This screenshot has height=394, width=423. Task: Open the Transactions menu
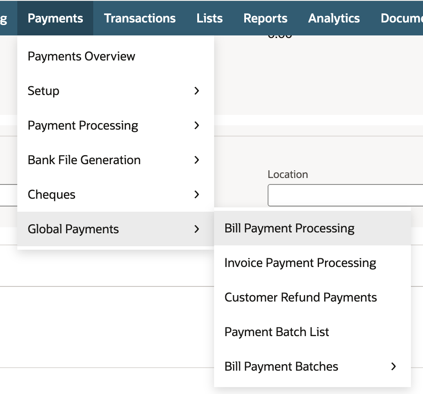pyautogui.click(x=140, y=18)
